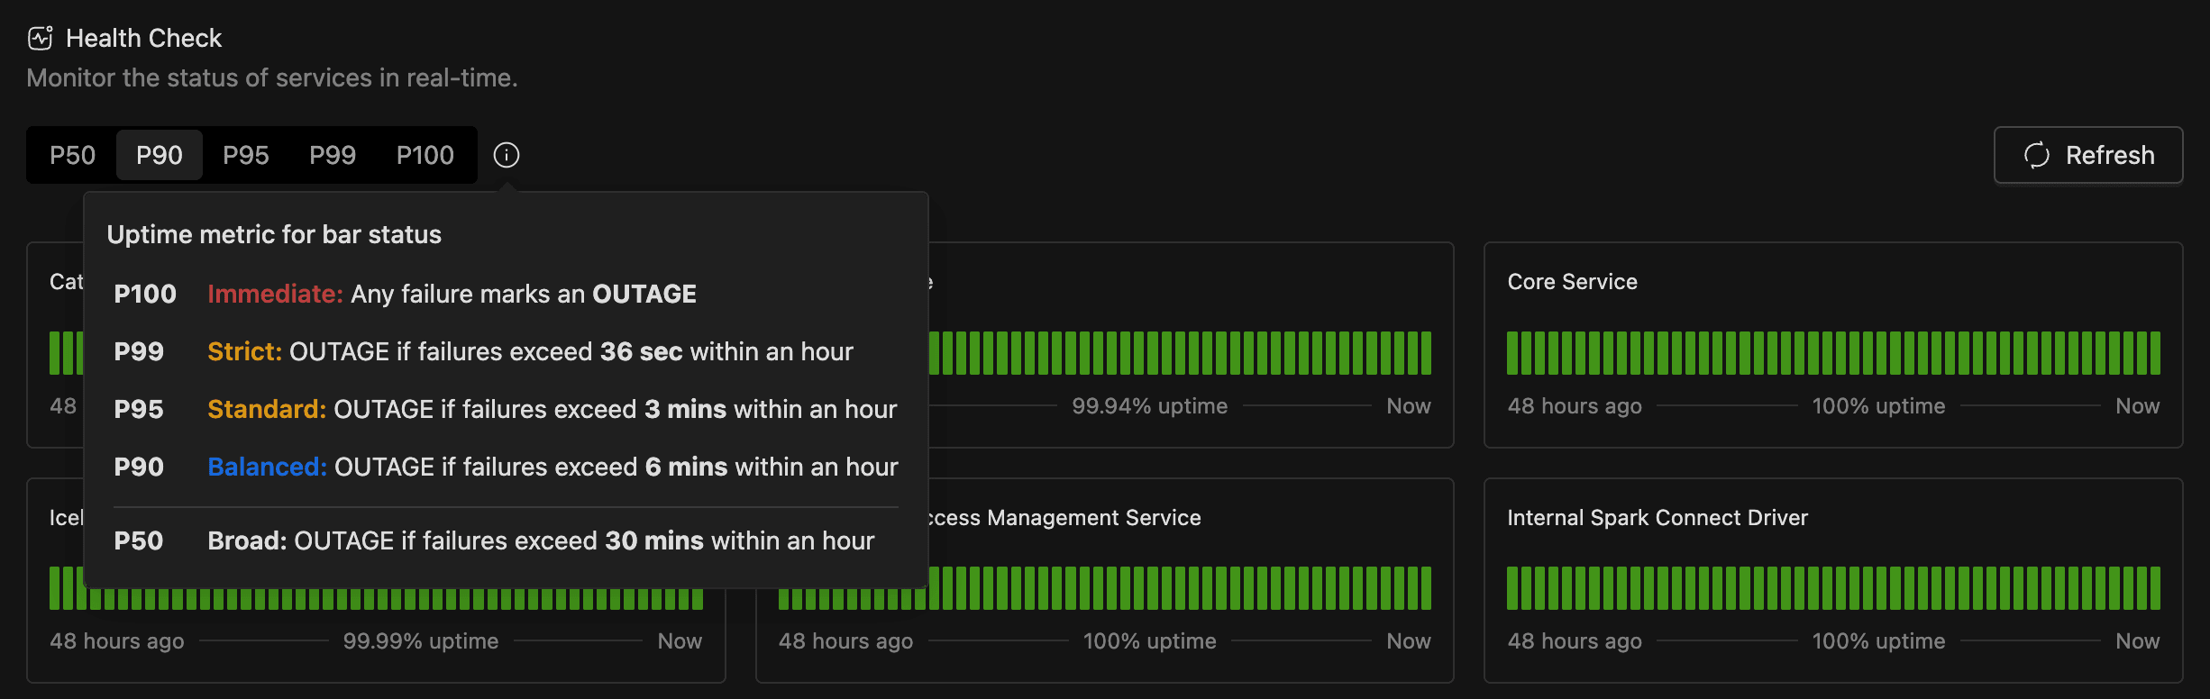The height and width of the screenshot is (699, 2210).
Task: Click the Access Management Service card title
Action: [x=1065, y=518]
